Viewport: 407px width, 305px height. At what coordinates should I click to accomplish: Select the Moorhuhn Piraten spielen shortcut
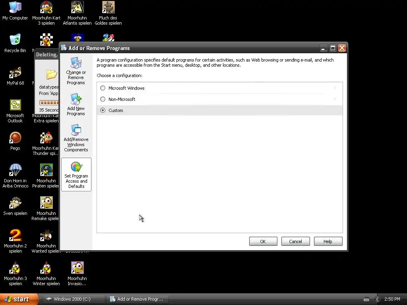point(46,176)
